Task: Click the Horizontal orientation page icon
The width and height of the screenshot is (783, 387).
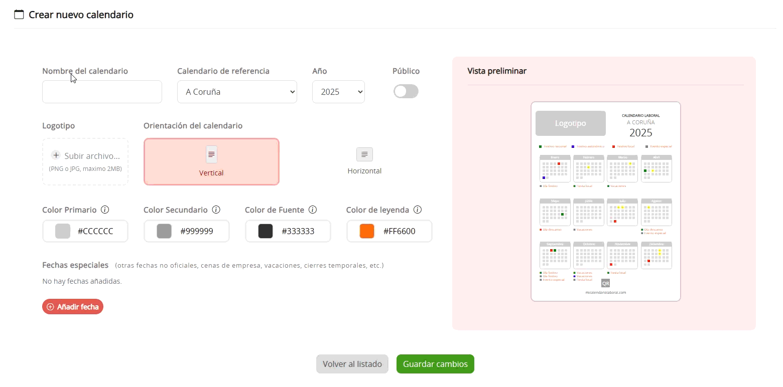Action: 364,154
